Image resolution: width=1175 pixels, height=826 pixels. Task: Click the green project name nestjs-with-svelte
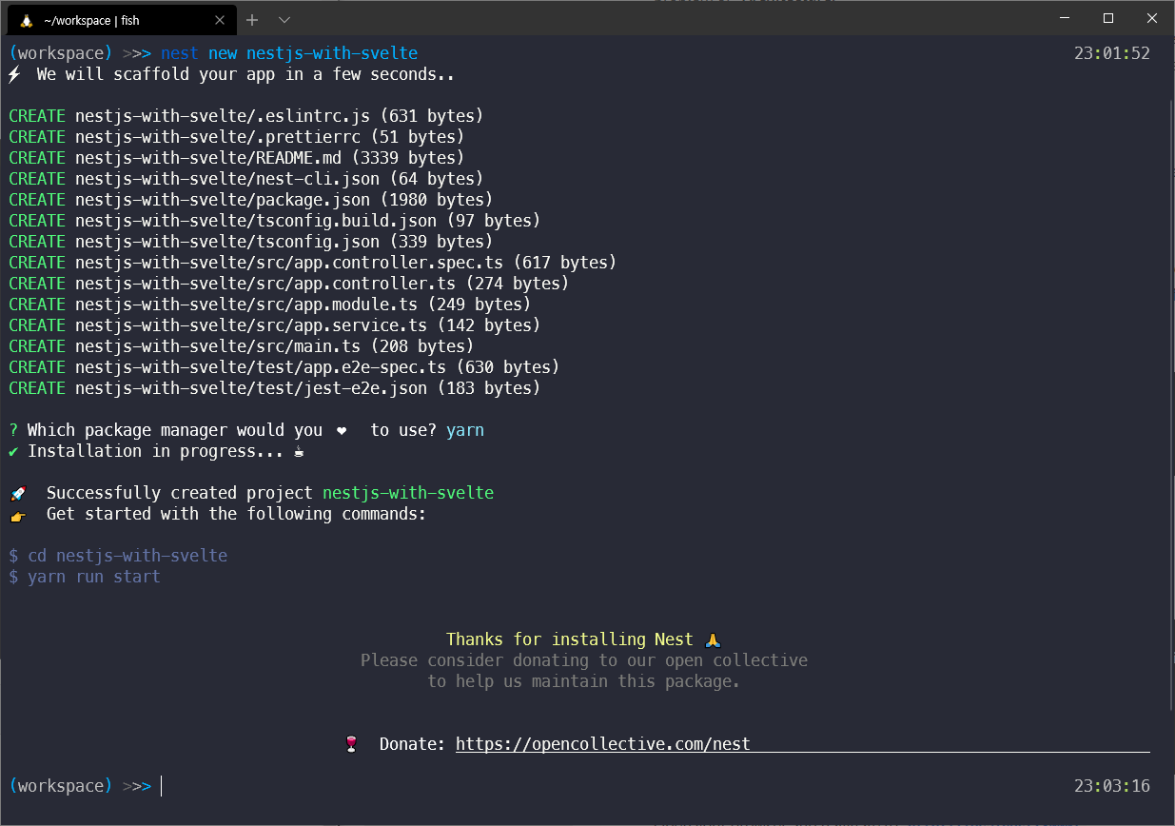point(408,493)
